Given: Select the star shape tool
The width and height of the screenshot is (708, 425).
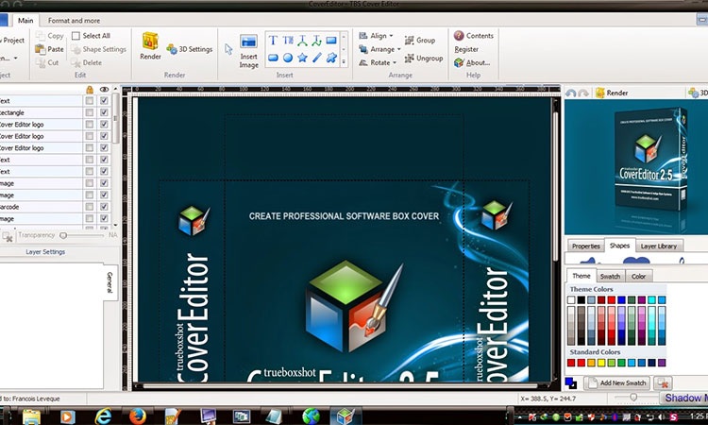Looking at the screenshot, I should point(302,58).
